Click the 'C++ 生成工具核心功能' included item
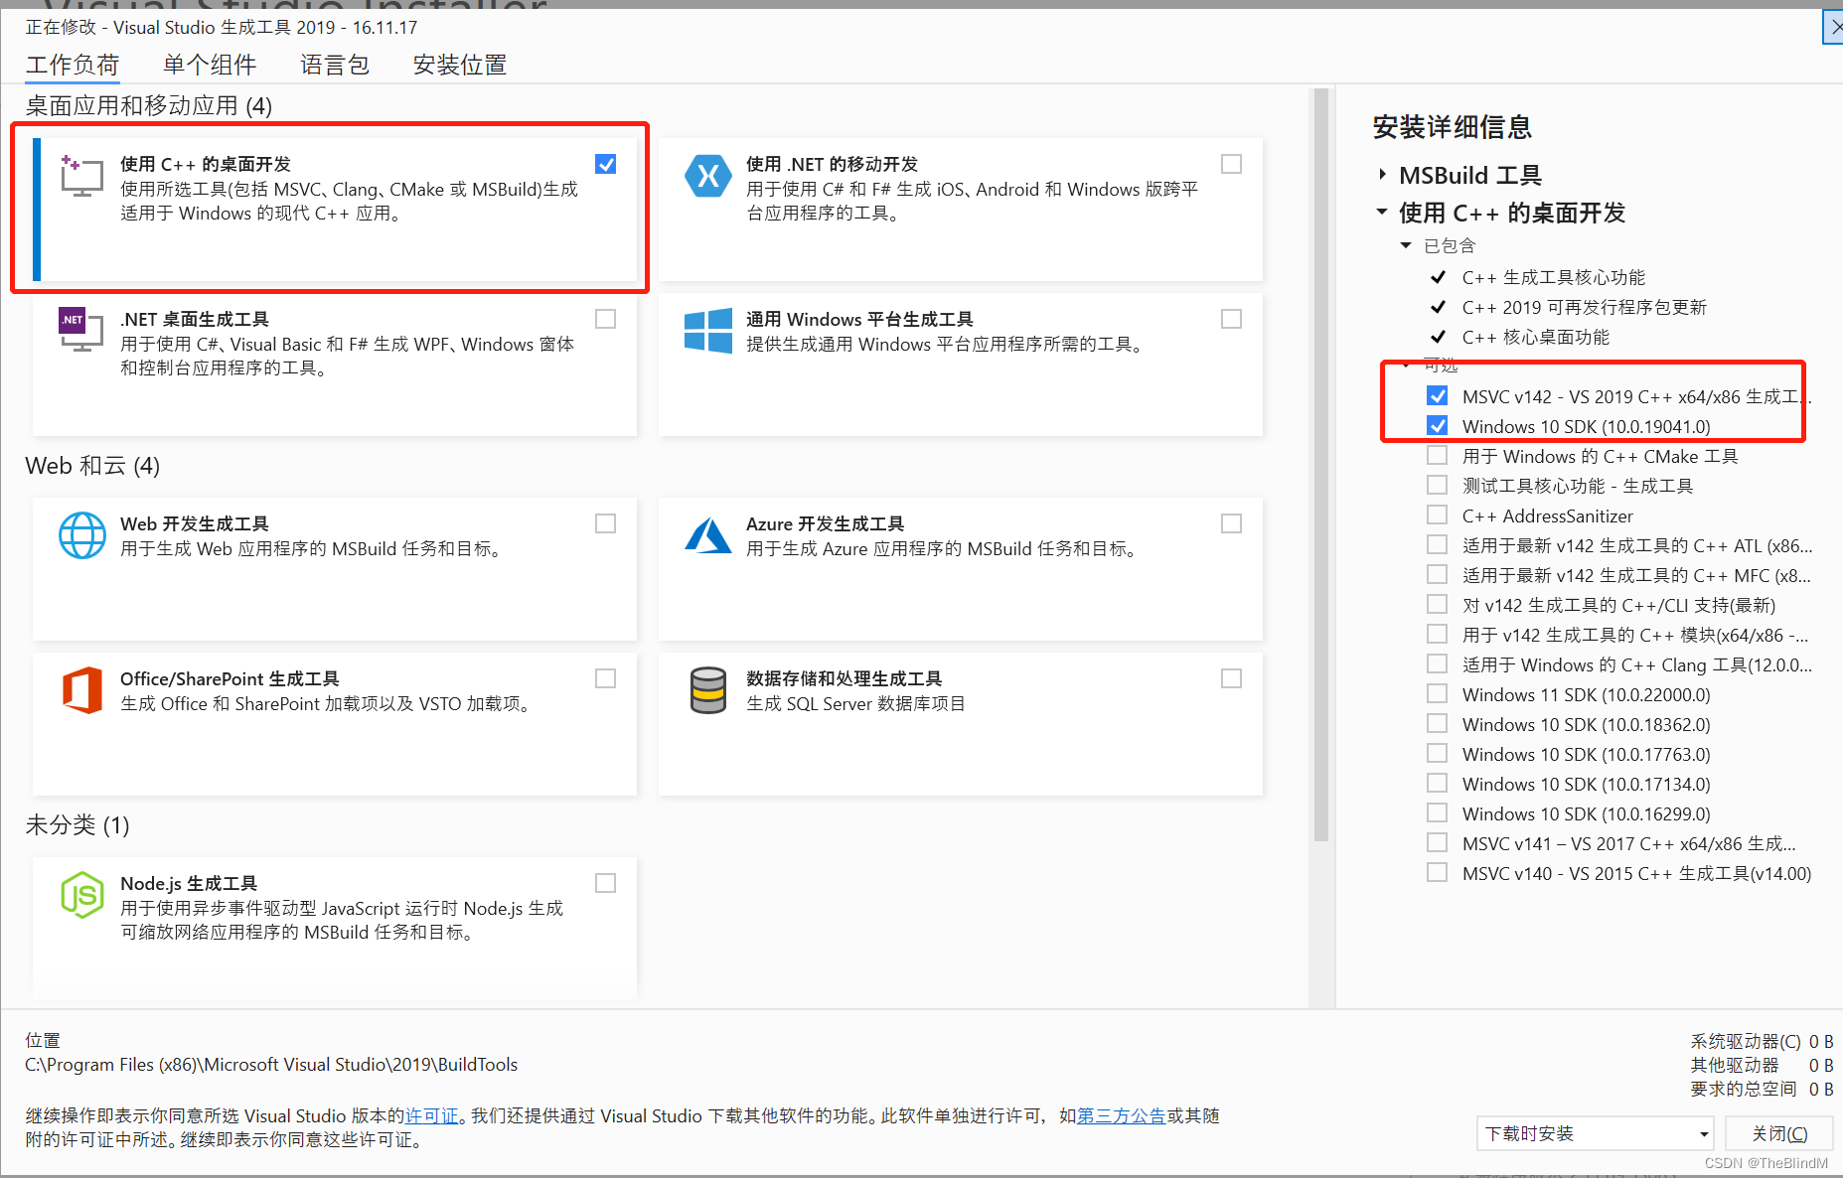The width and height of the screenshot is (1843, 1178). [x=1553, y=277]
